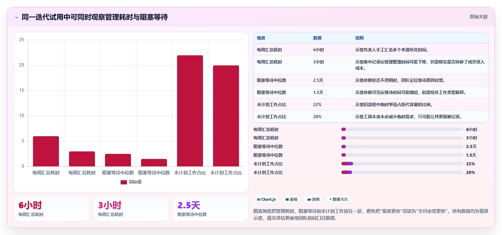The image size is (502, 235).
Task: Click the y-axis label 25 on the chart
Action: (x=22, y=40)
